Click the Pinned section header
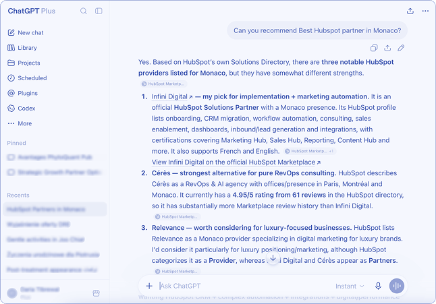This screenshot has width=436, height=304. (16, 144)
